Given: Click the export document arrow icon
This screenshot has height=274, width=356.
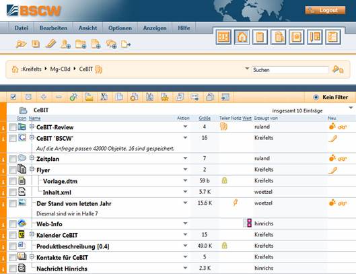Looking at the screenshot, I should (126, 44).
